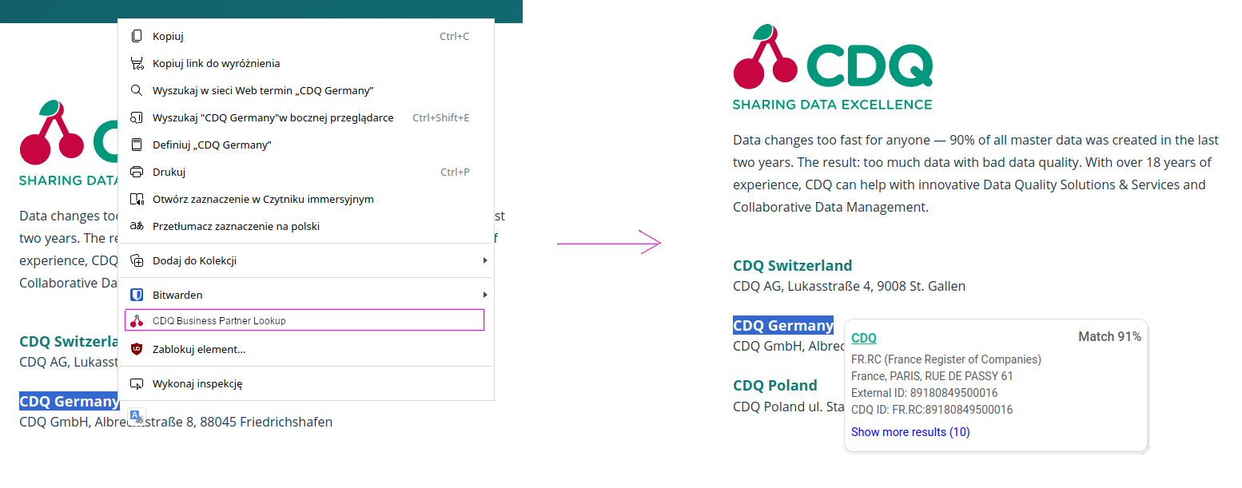Image resolution: width=1242 pixels, height=488 pixels.
Task: Click the CDQ Switzerland heading on the right
Action: (x=792, y=265)
